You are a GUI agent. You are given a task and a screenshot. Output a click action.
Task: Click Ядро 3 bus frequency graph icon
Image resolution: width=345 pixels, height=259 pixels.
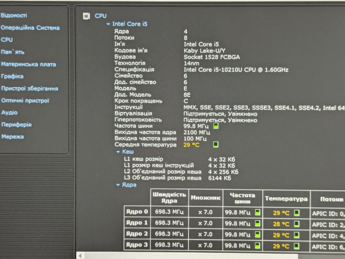tap(258, 245)
